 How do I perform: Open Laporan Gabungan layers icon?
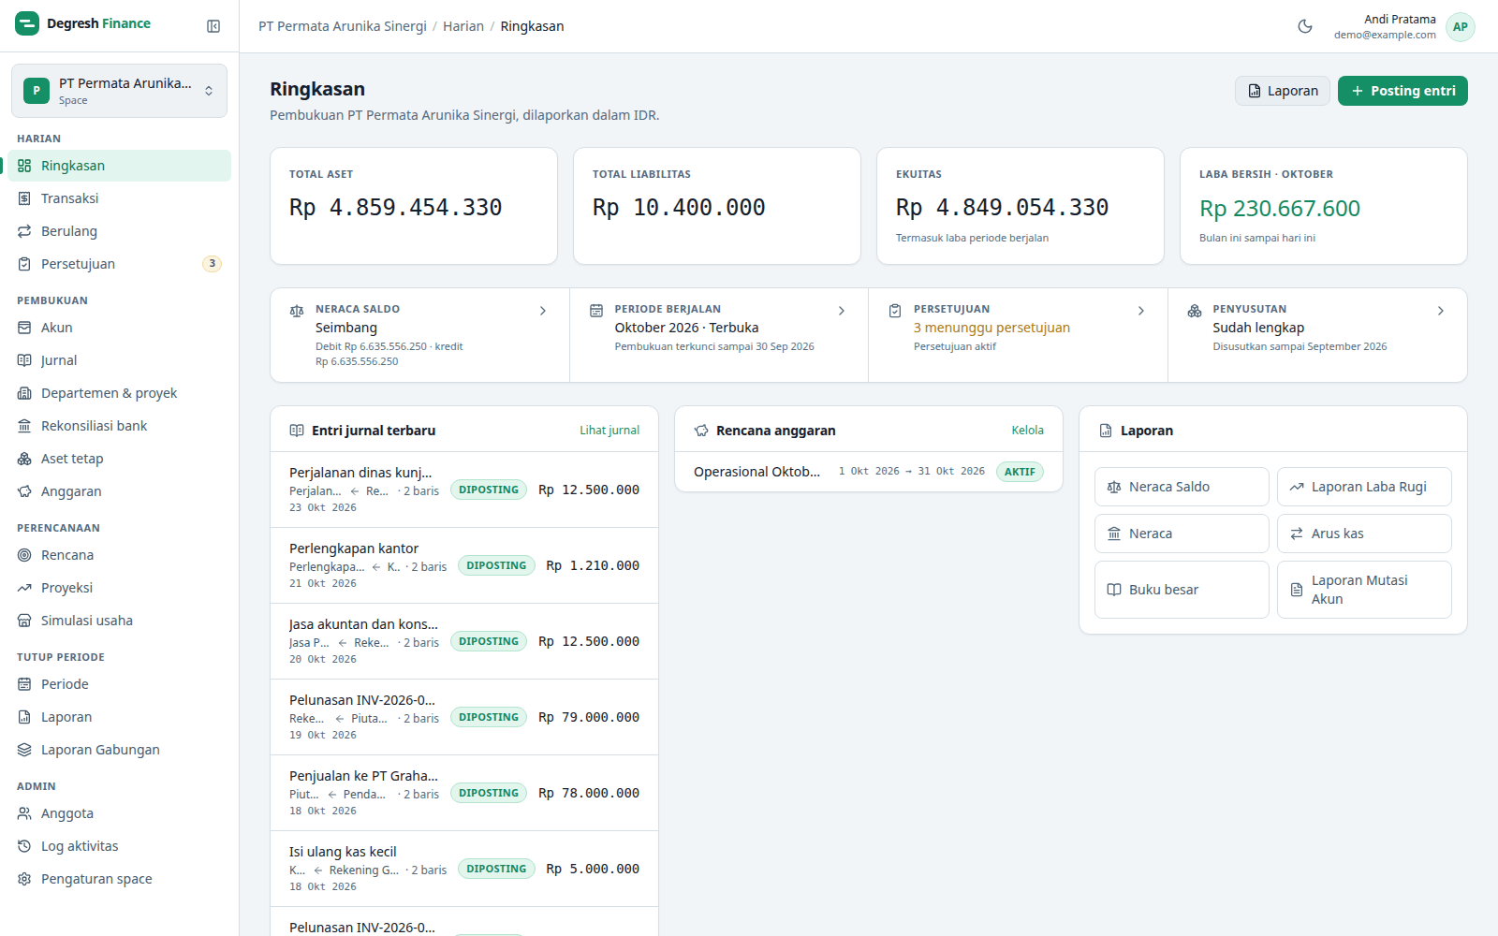pos(24,750)
